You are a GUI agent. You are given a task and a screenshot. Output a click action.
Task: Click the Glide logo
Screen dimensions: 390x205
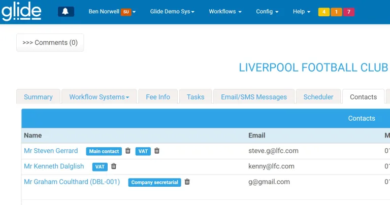pyautogui.click(x=21, y=11)
